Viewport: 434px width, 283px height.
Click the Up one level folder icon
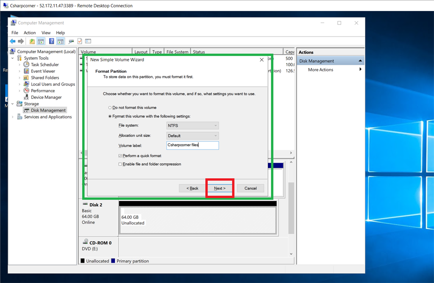tap(32, 41)
